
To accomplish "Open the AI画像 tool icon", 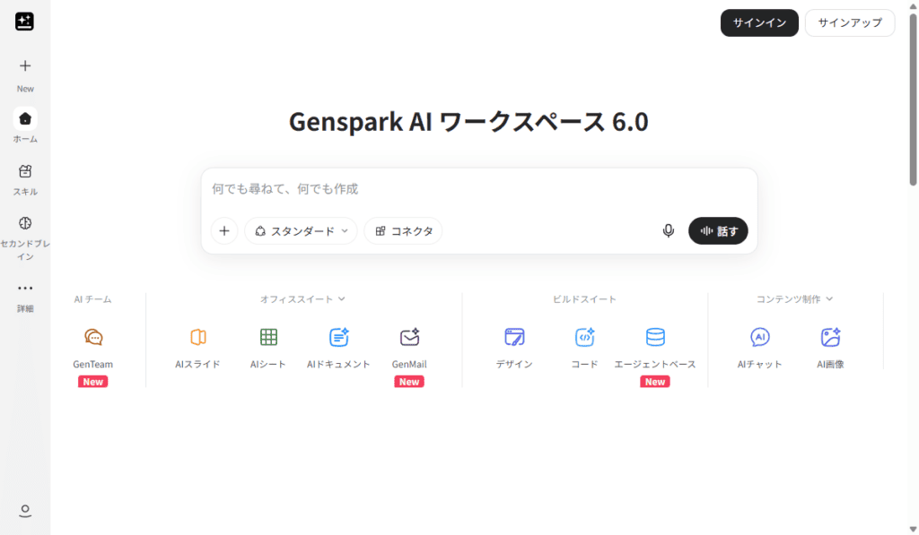I will pyautogui.click(x=830, y=337).
